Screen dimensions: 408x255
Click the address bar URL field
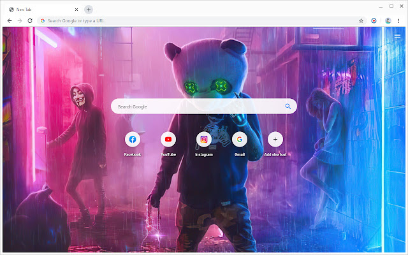coord(202,20)
